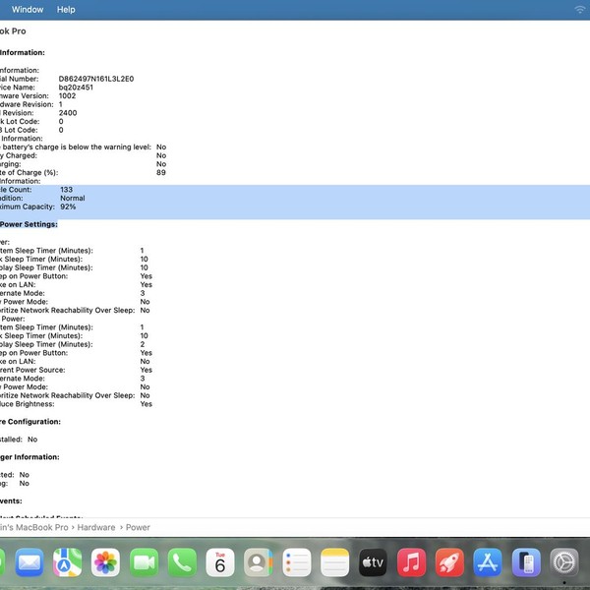This screenshot has width=590, height=590.
Task: Open the Help menu
Action: pos(66,10)
